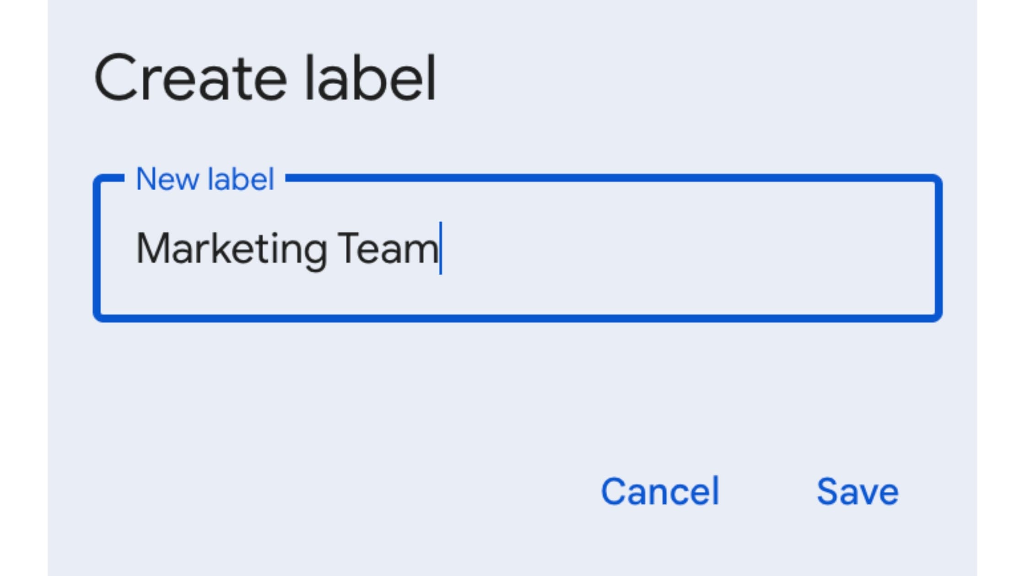The height and width of the screenshot is (576, 1025).
Task: Click the word "label" in the heading
Action: tap(370, 78)
